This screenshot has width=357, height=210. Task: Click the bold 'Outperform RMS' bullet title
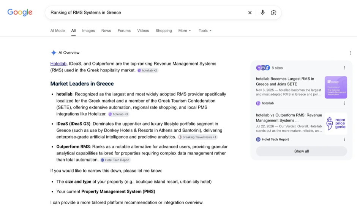pyautogui.click(x=73, y=147)
